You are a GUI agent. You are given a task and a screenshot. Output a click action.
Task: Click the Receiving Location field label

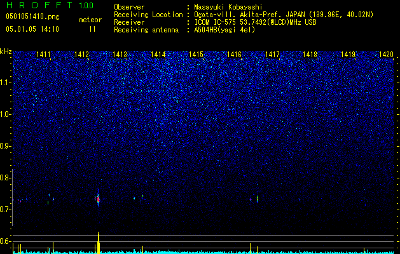pyautogui.click(x=148, y=15)
